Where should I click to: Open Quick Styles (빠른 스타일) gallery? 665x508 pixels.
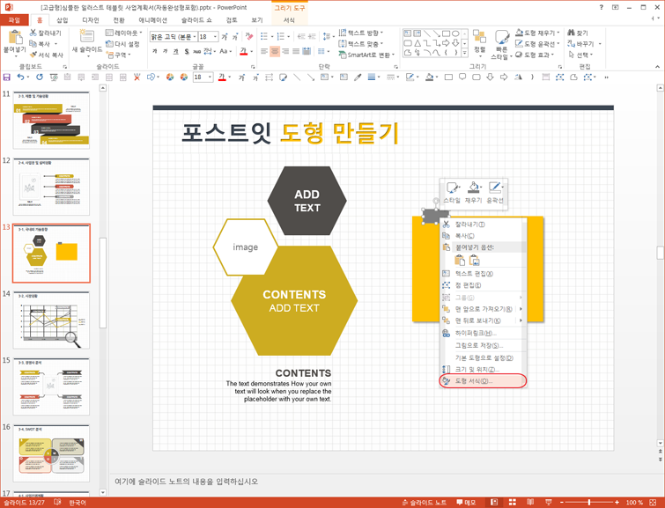502,44
